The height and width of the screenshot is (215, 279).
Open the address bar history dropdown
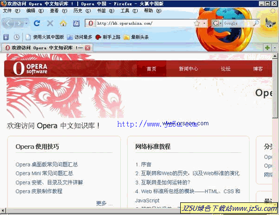pyautogui.click(x=204, y=23)
